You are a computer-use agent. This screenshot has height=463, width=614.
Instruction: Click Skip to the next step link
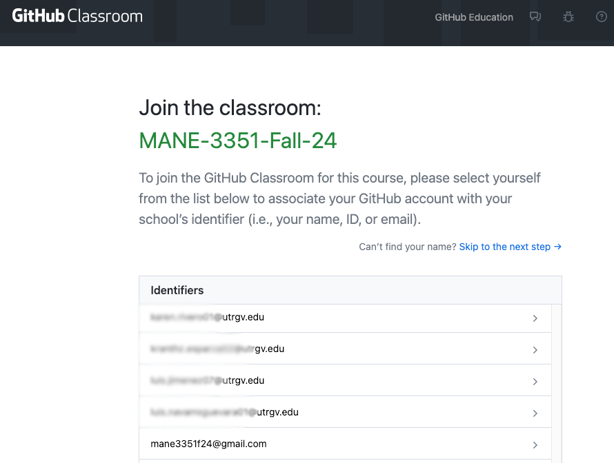(x=510, y=247)
